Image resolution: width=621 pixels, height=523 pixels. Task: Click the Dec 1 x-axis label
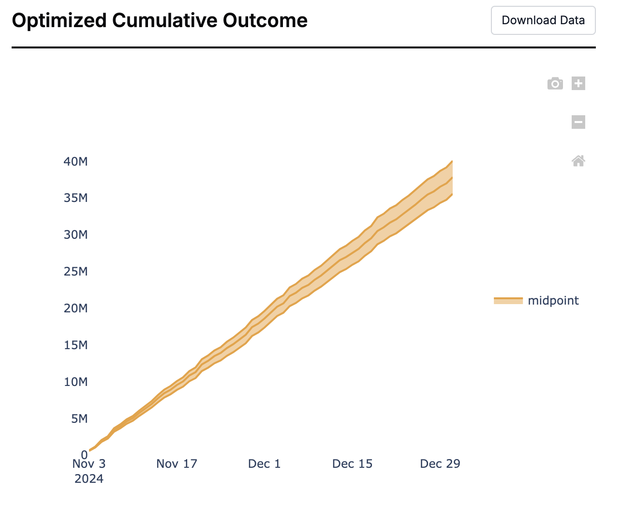click(x=264, y=464)
